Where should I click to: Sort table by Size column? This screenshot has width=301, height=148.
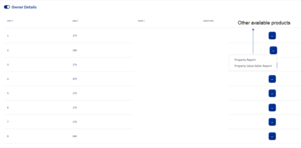(78, 21)
